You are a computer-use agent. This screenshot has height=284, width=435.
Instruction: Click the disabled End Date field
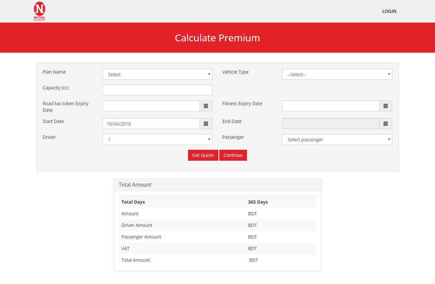[331, 124]
